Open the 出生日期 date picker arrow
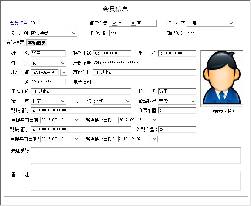This screenshot has width=251, height=206. pyautogui.click(x=64, y=72)
